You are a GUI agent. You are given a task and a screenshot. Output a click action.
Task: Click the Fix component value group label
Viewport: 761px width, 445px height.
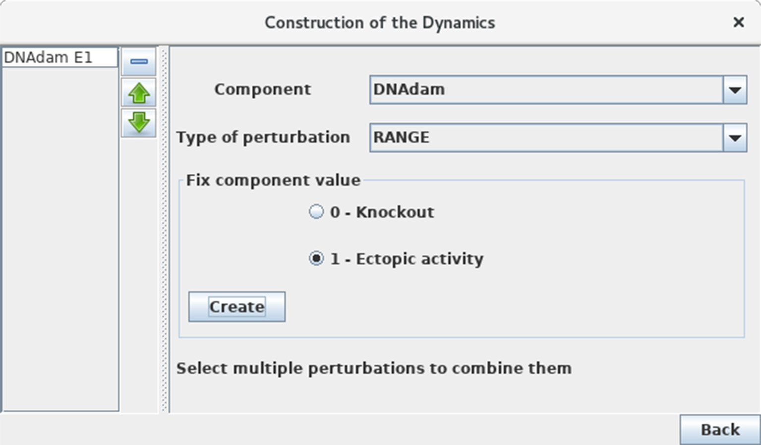(273, 180)
